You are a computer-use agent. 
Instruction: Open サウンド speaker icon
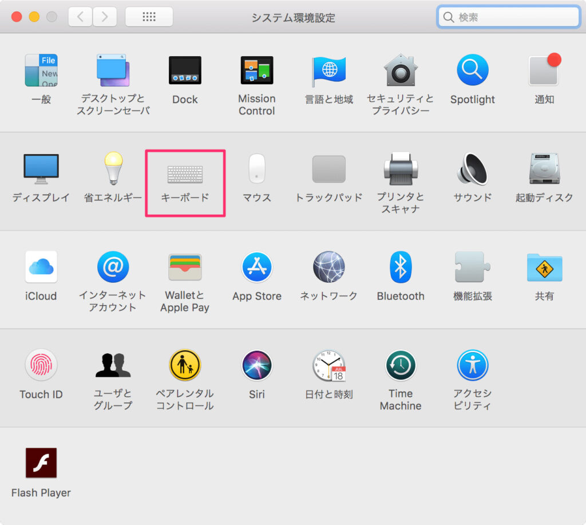click(472, 169)
